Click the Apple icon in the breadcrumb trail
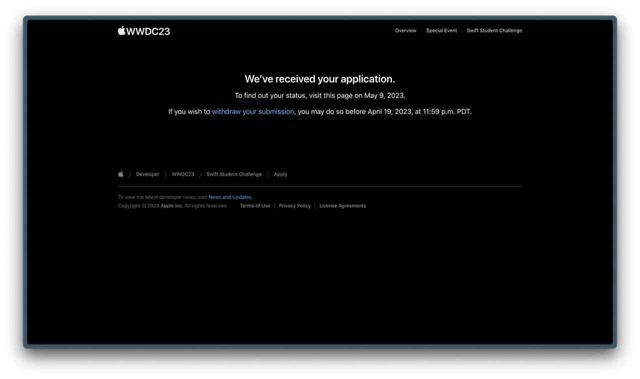The image size is (640, 379). pyautogui.click(x=121, y=174)
